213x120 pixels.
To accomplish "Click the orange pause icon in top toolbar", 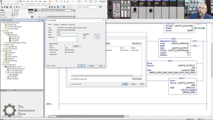I will point(50,1).
